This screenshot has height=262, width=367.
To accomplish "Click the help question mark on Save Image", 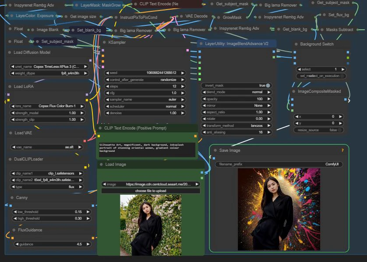I will point(342,150).
